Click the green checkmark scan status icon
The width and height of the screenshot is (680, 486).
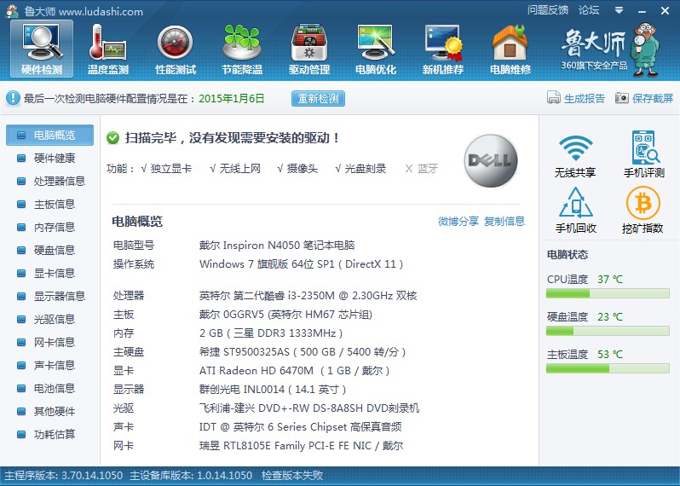112,138
